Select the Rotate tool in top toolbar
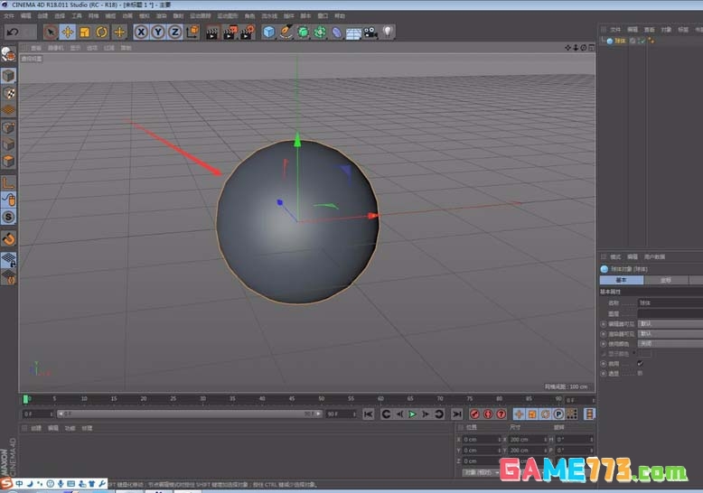 point(102,32)
